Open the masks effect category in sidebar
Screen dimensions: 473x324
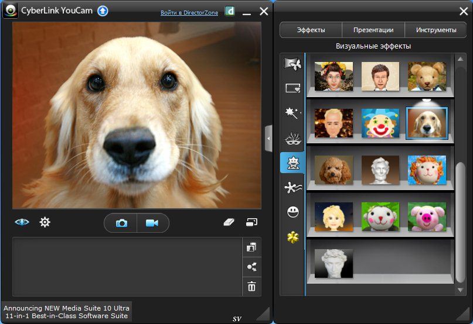[292, 139]
